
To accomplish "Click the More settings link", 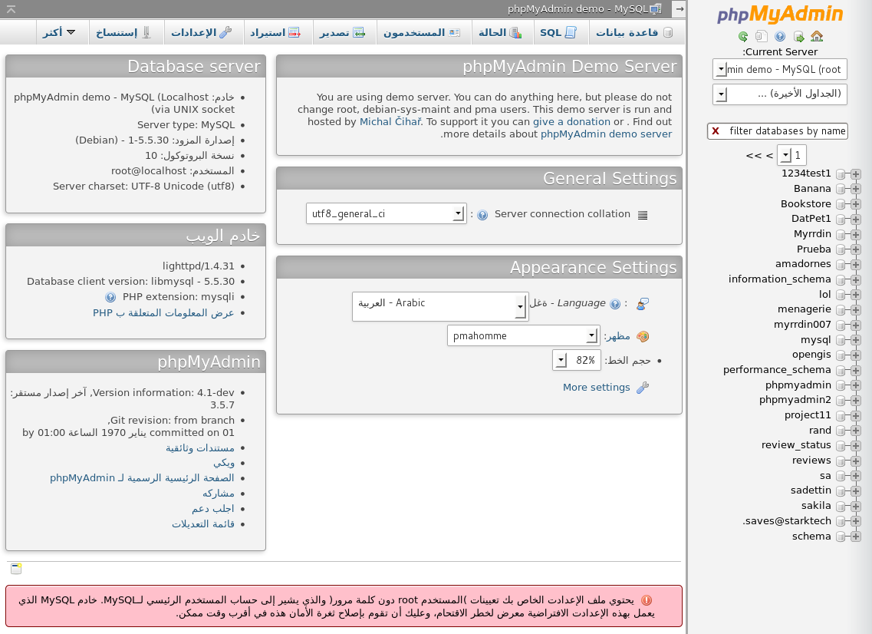I will pyautogui.click(x=596, y=388).
